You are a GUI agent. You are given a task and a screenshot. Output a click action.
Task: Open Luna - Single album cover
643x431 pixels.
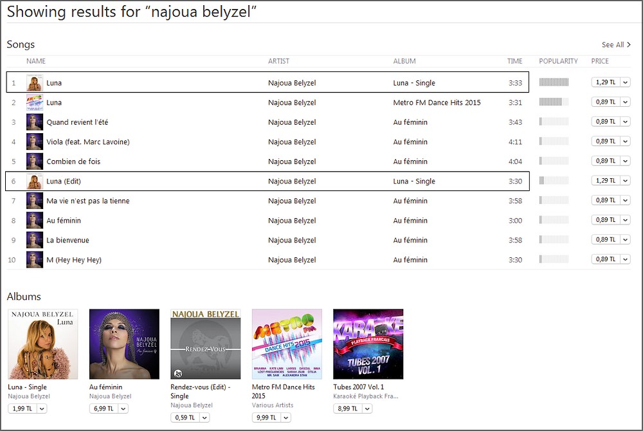42,344
